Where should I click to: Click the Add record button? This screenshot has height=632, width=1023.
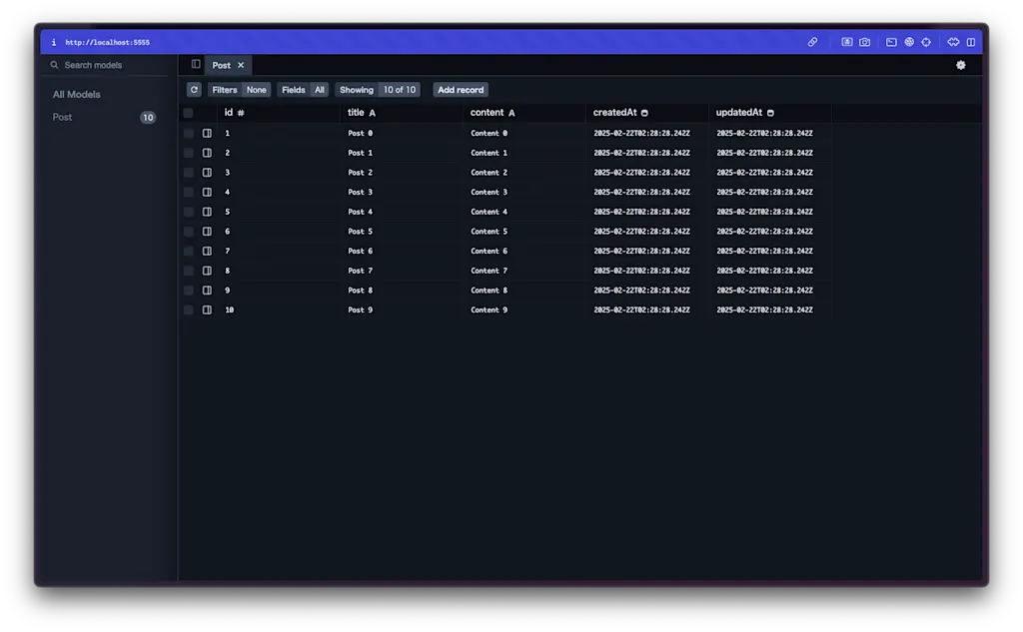tap(461, 90)
